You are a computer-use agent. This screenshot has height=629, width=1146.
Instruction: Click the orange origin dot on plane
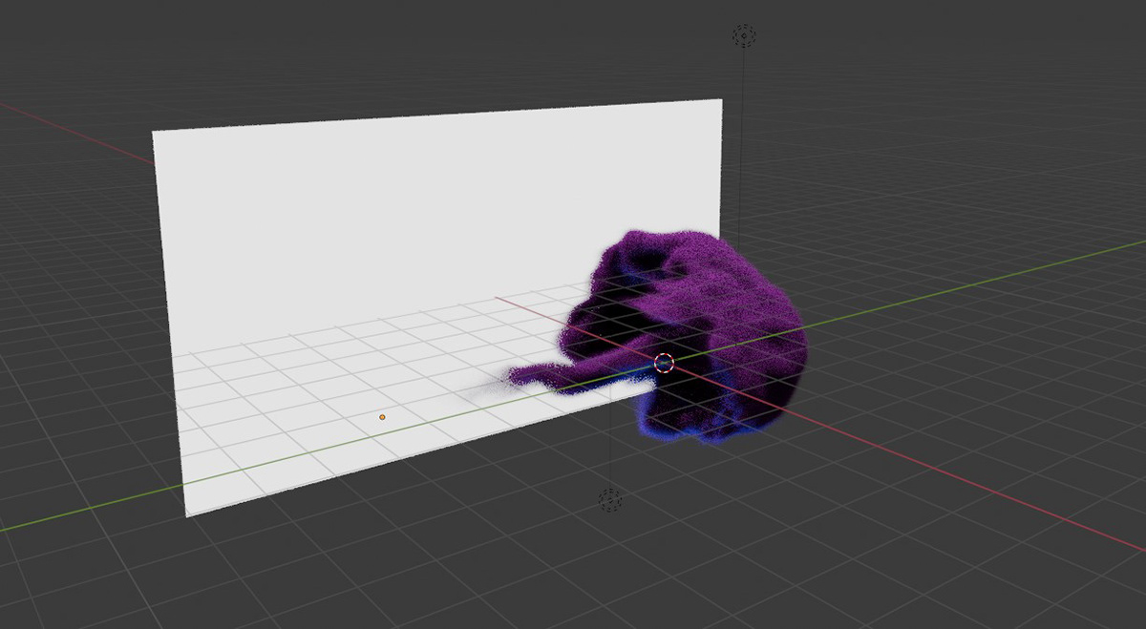coord(382,417)
